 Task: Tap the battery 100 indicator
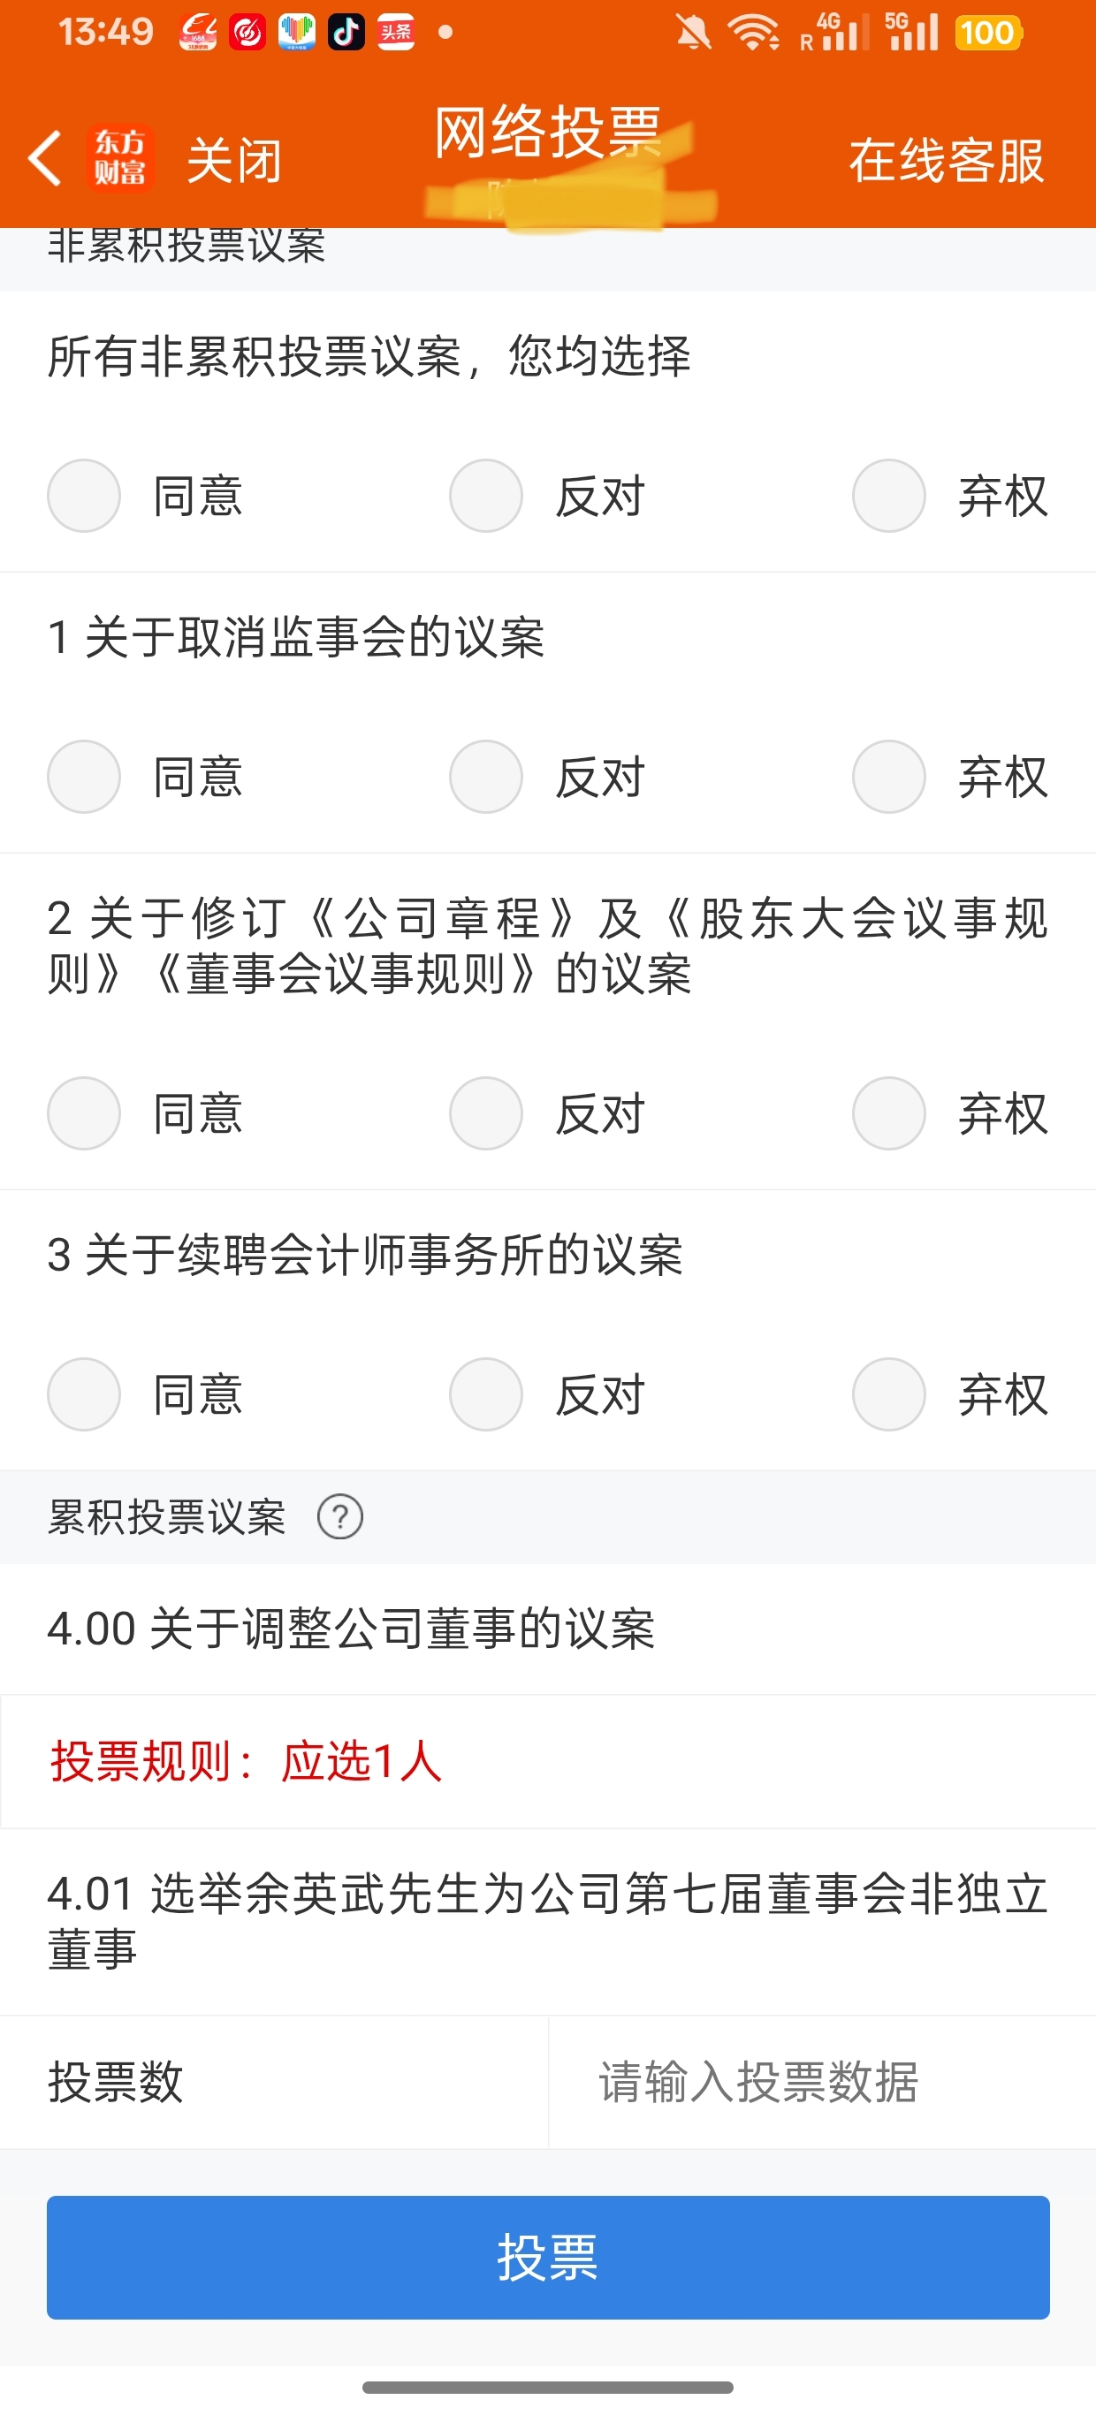(x=988, y=33)
